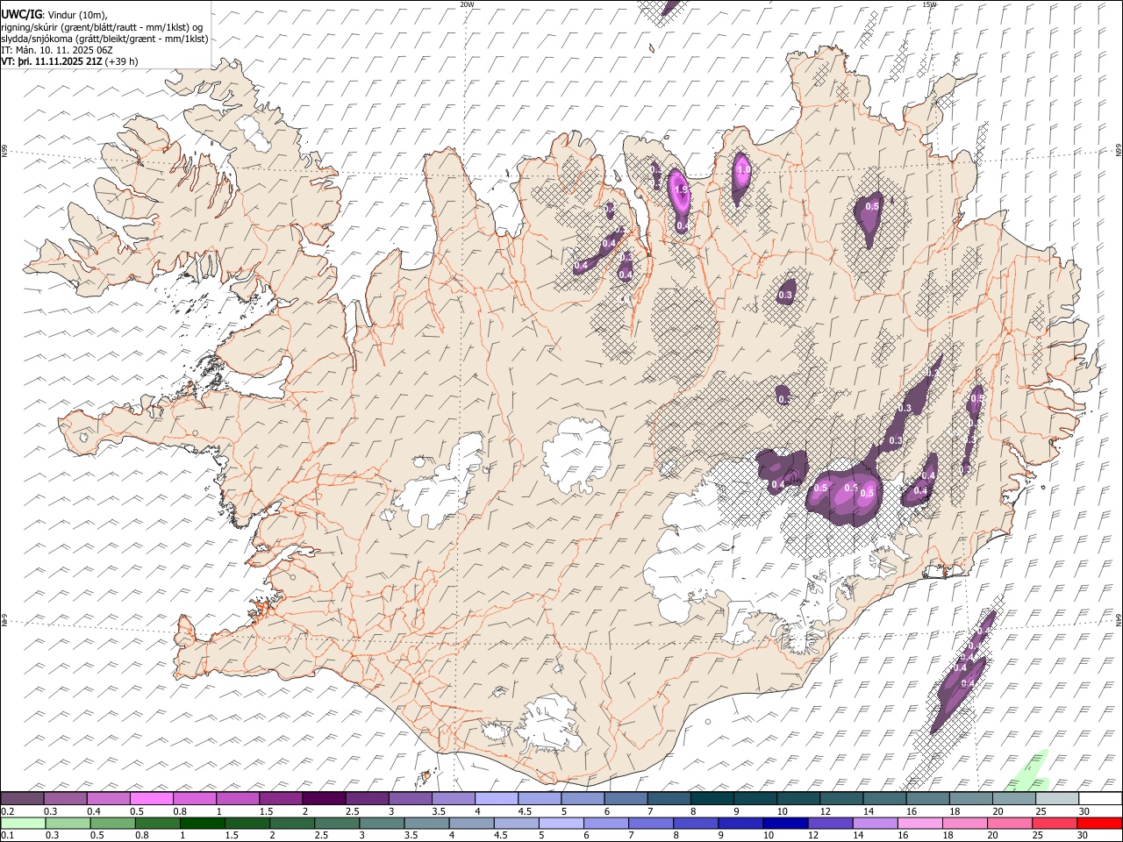The image size is (1123, 842).
Task: Select the pale green swatch at 0.1 lower row
Action: tap(23, 823)
